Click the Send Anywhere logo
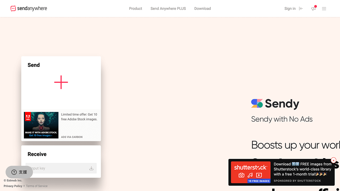The width and height of the screenshot is (340, 191). pyautogui.click(x=29, y=8)
